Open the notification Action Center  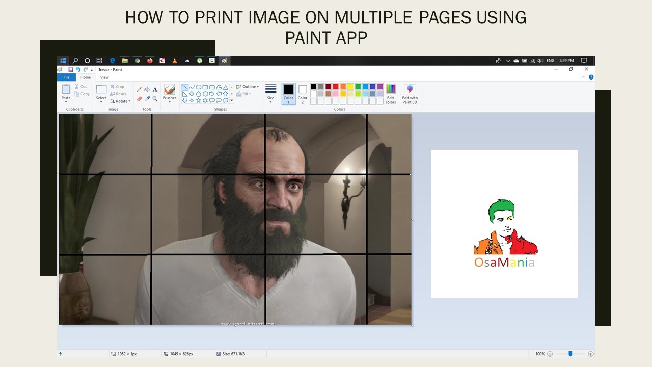pos(584,60)
